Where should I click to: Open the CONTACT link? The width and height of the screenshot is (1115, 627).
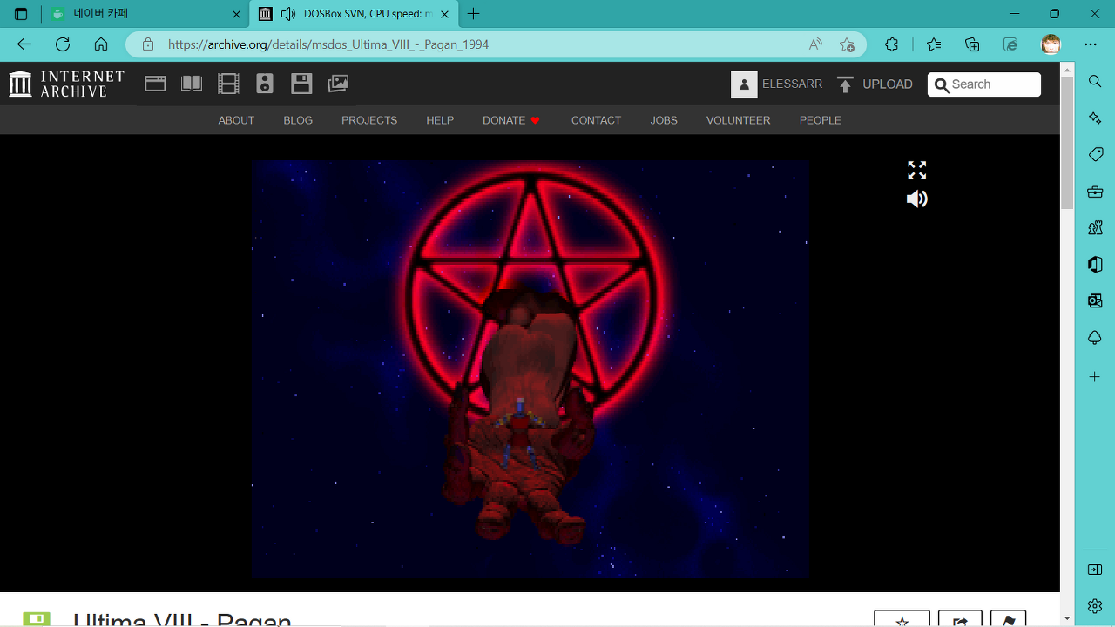(x=596, y=120)
